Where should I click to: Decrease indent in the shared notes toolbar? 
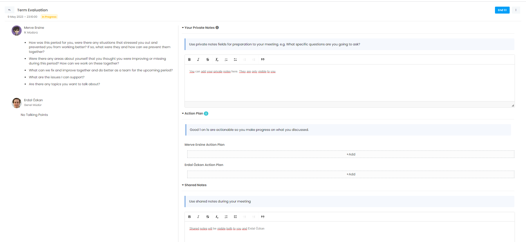point(245,217)
